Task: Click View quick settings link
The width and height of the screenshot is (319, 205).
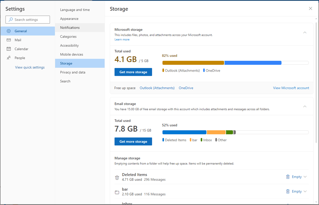Action: click(x=30, y=67)
